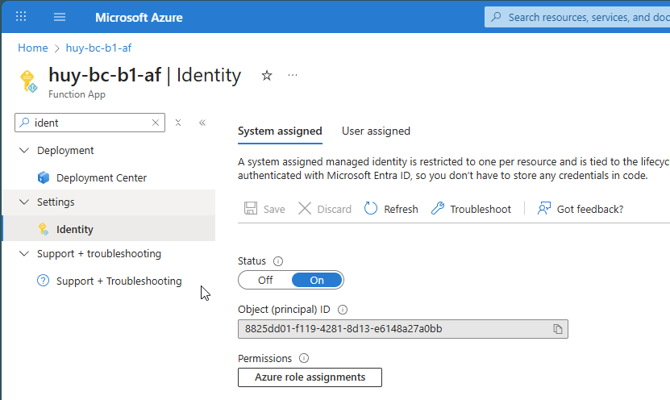Screen dimensions: 670x400
Task: Set Status toggle to Off
Action: [265, 281]
